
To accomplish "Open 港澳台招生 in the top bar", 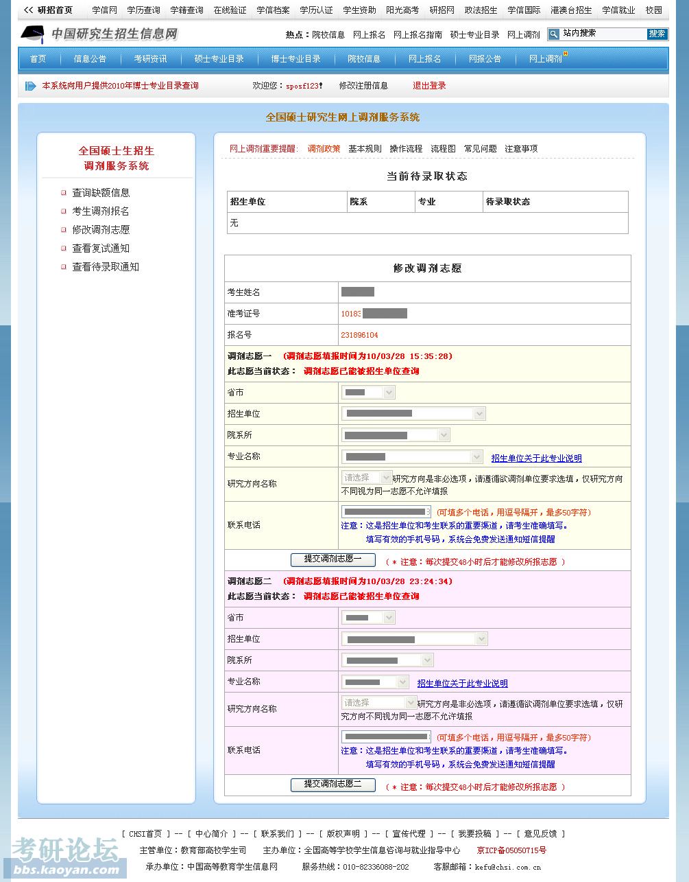I will coord(571,10).
